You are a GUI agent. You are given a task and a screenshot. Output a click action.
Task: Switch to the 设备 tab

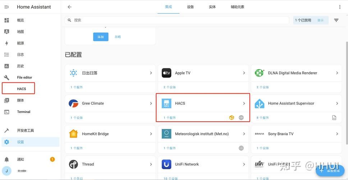(x=191, y=7)
